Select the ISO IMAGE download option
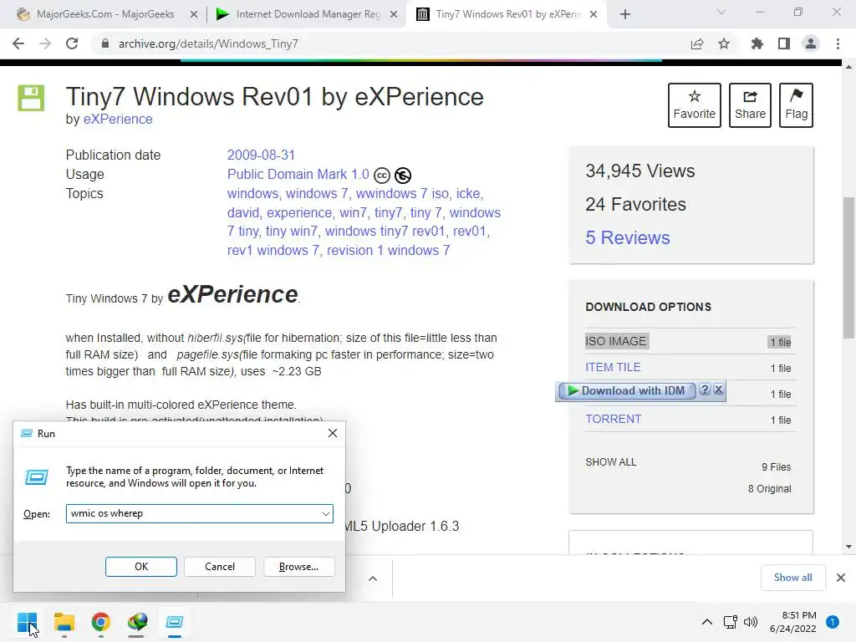 pyautogui.click(x=616, y=341)
